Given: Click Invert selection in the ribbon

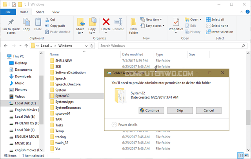Looking at the screenshot, I should [220, 32].
